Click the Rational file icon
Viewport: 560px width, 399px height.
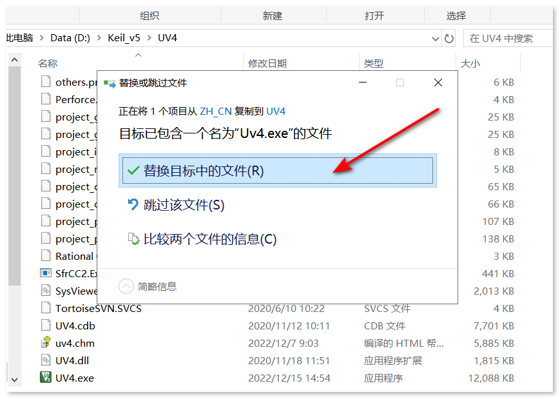pyautogui.click(x=46, y=256)
